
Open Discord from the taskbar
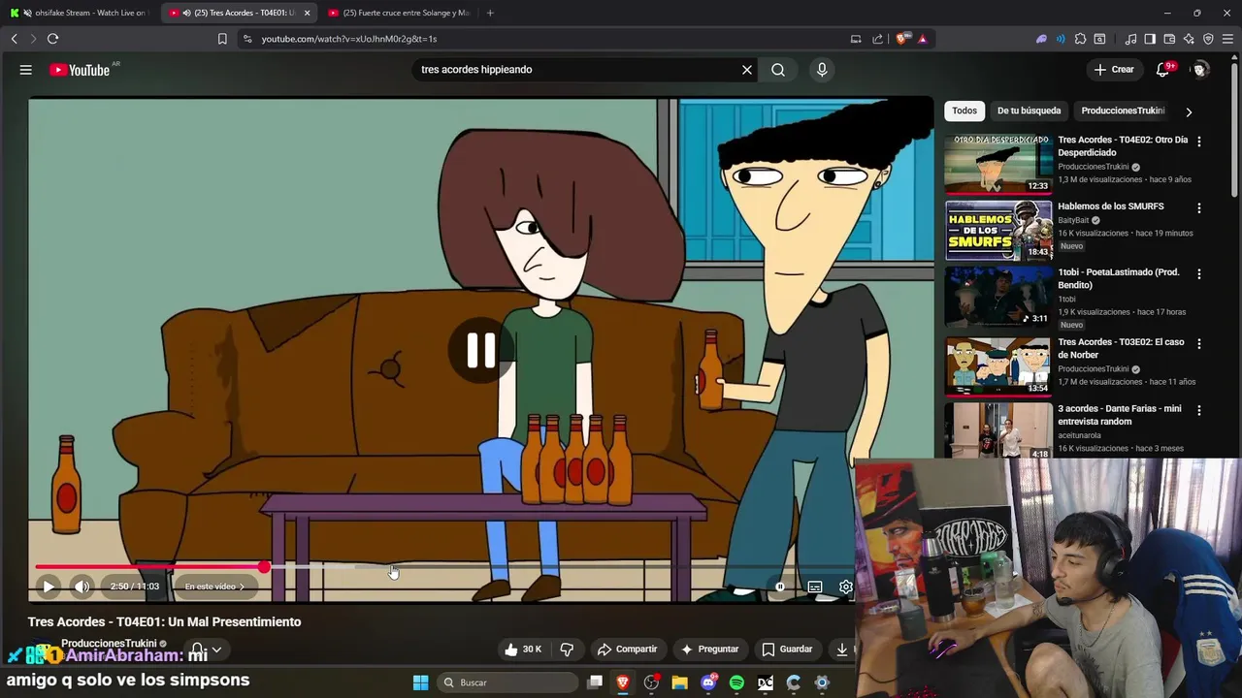click(x=708, y=682)
